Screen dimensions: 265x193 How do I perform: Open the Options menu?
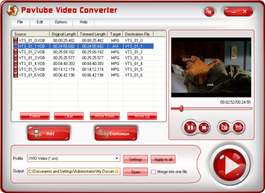coord(61,22)
